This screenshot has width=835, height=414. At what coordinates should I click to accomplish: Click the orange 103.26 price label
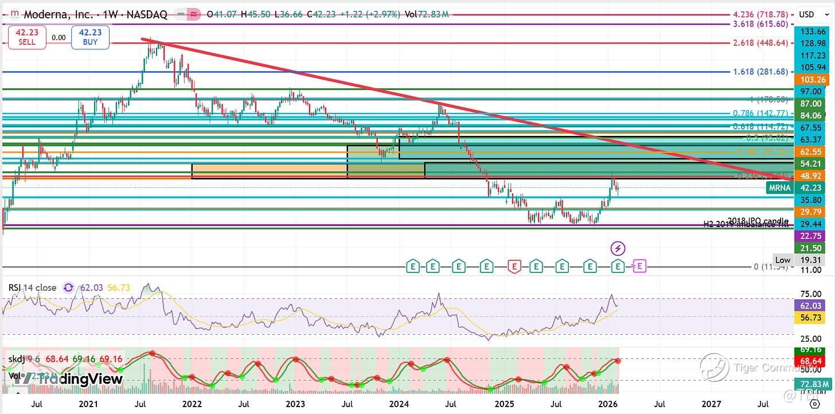pos(812,80)
